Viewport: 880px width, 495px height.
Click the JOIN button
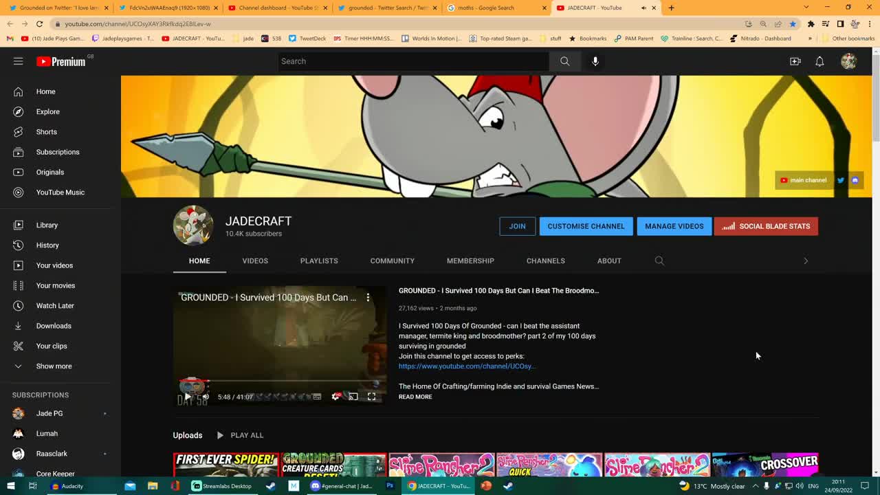[517, 226]
